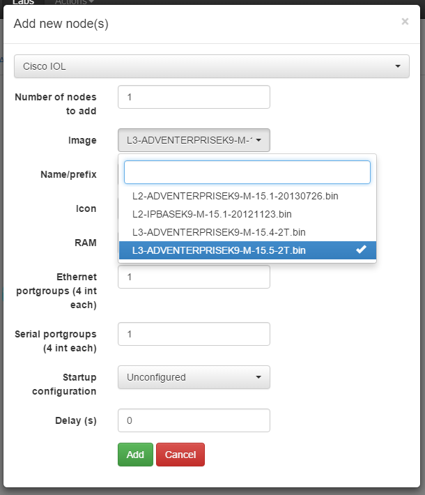The image size is (425, 495).
Task: Click the Delay (s) input field
Action: (x=194, y=420)
